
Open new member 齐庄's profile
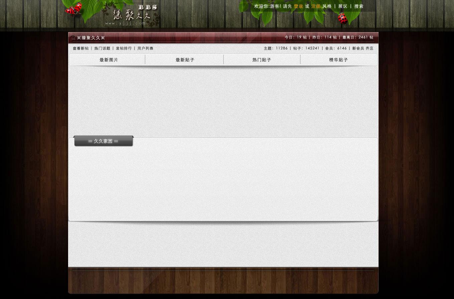pos(370,48)
